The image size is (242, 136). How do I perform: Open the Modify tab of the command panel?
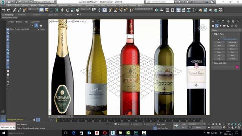point(218,22)
